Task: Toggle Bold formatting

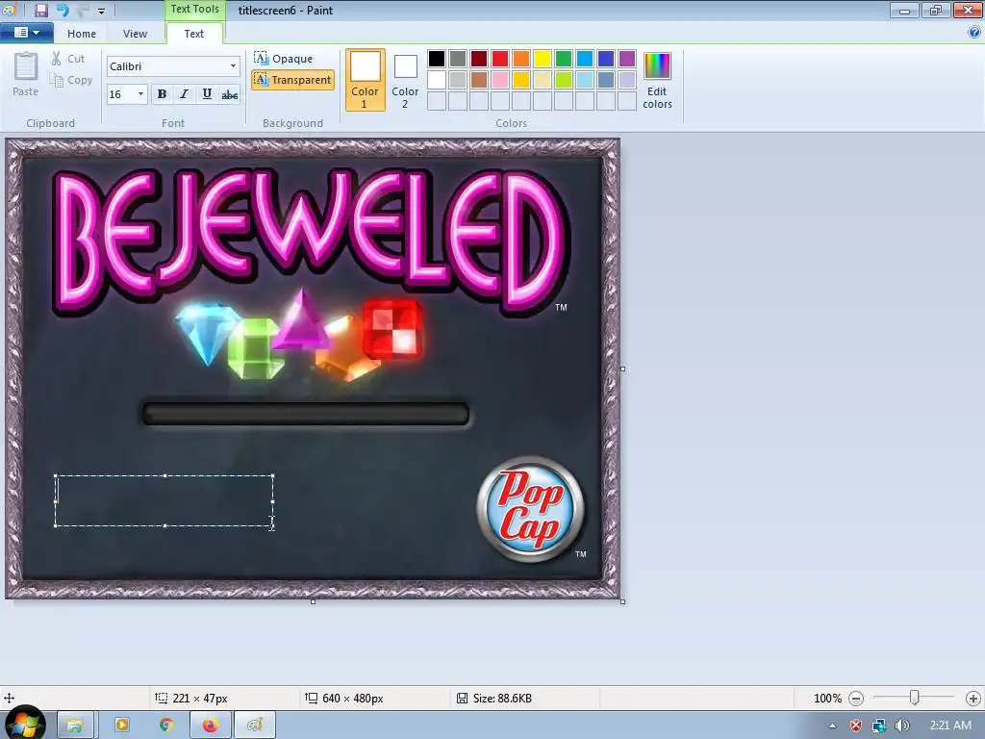Action: [x=162, y=94]
